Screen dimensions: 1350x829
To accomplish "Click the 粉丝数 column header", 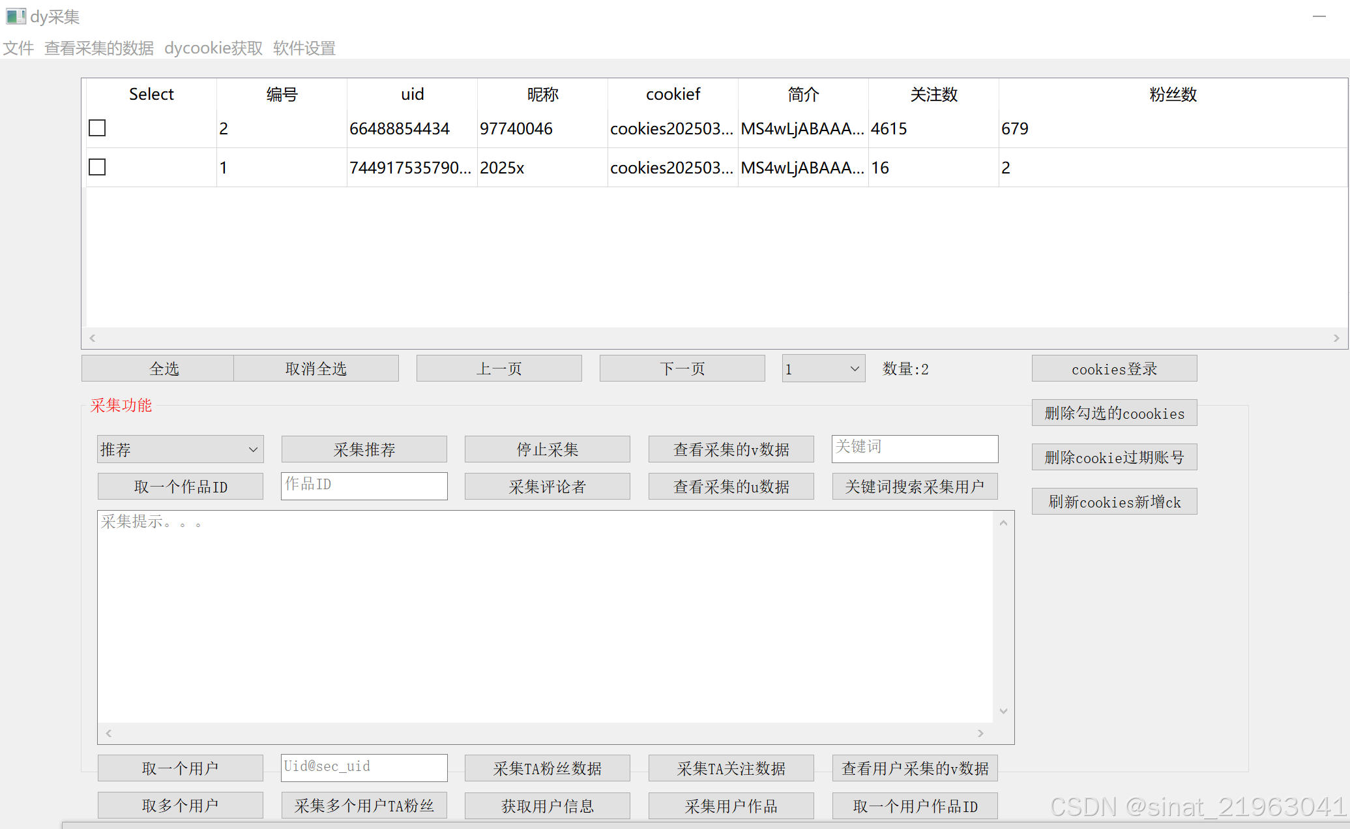I will pos(1173,95).
